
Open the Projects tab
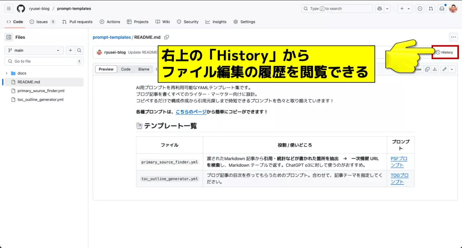138,22
